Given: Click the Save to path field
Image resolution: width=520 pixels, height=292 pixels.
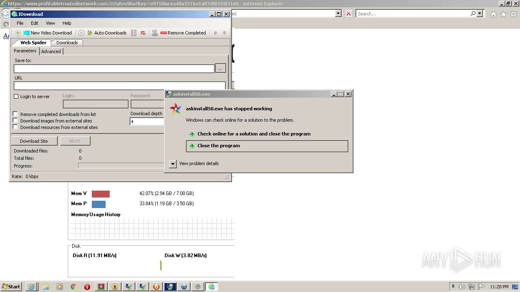Looking at the screenshot, I should 114,69.
